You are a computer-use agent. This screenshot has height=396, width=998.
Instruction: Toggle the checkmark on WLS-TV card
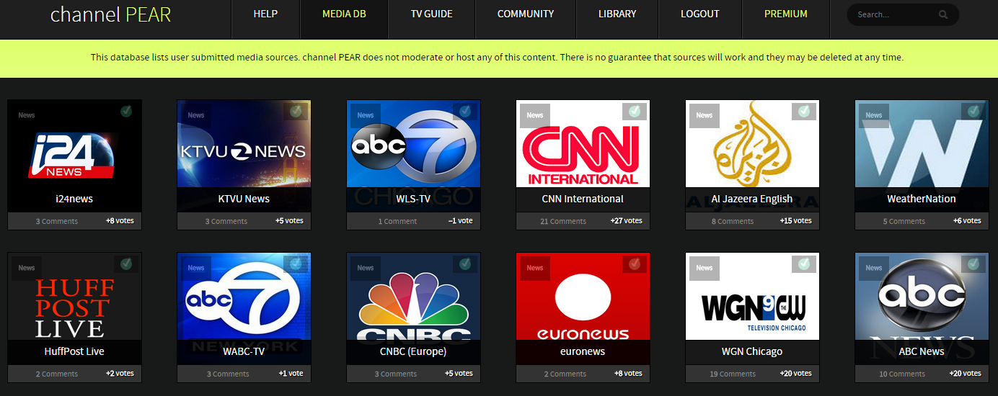coord(465,112)
